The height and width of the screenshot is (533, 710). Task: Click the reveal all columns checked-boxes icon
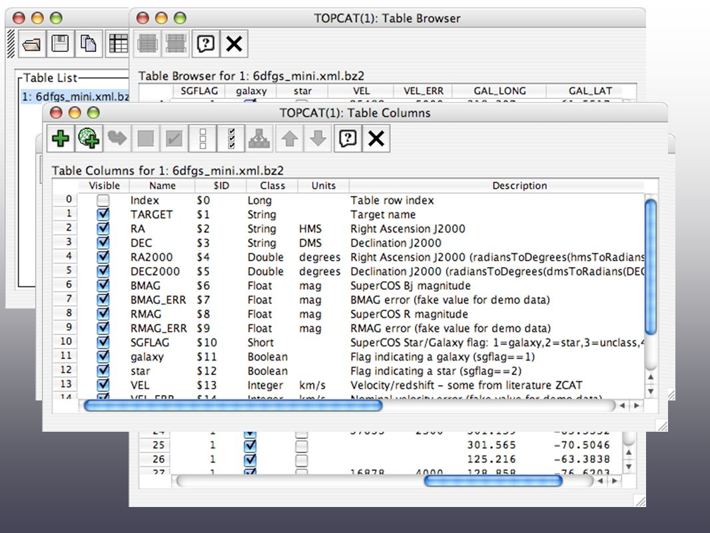point(231,139)
